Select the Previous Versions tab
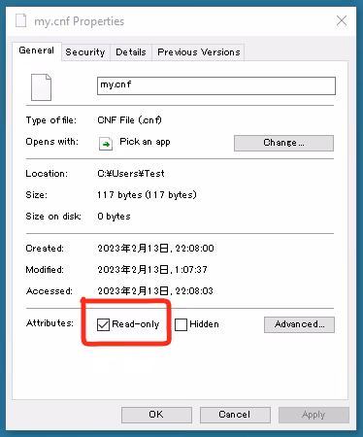The height and width of the screenshot is (437, 363). tap(198, 52)
